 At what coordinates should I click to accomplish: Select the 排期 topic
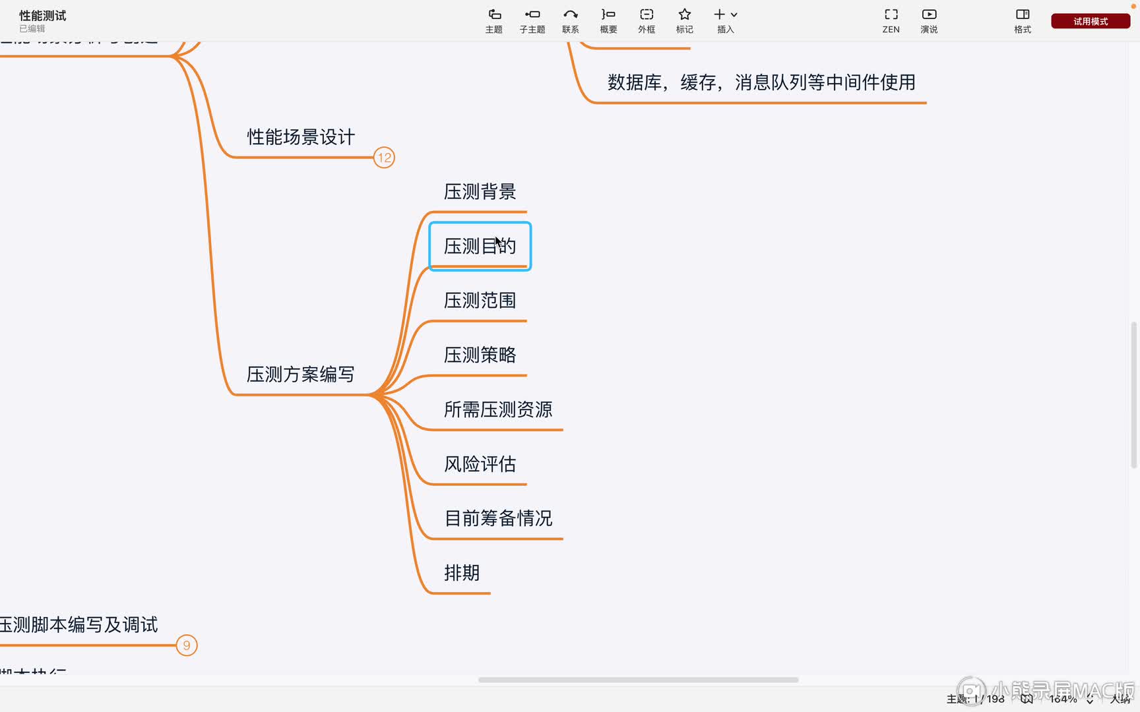[462, 573]
